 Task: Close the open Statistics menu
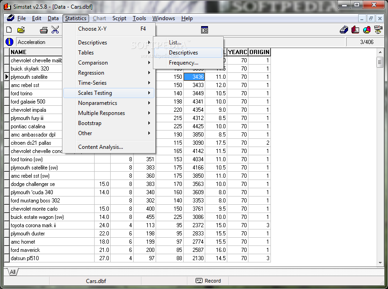point(76,18)
